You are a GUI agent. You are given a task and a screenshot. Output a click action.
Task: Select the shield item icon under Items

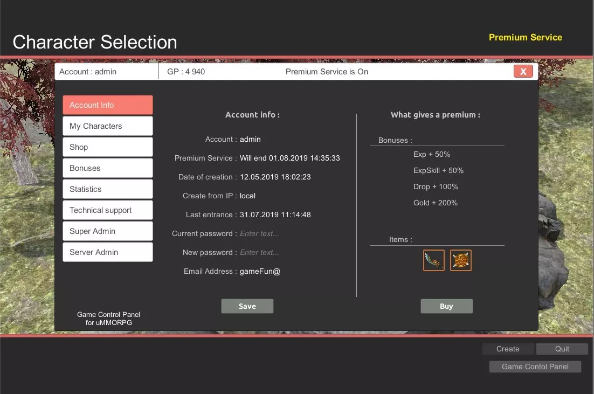click(461, 260)
